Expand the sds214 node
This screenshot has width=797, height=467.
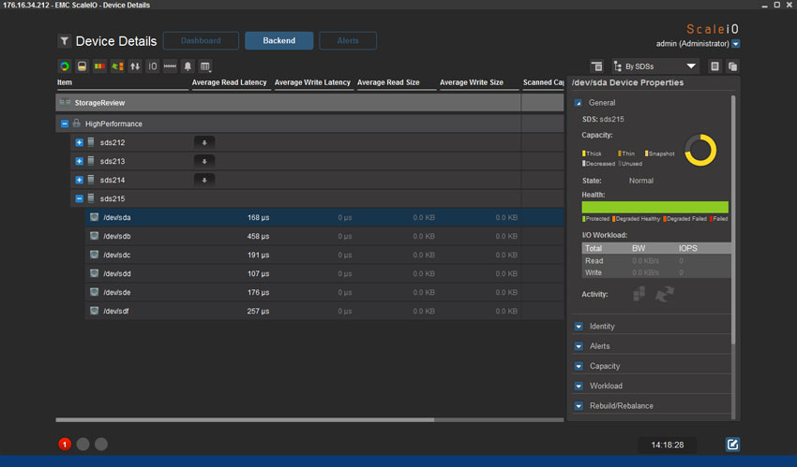click(x=79, y=180)
